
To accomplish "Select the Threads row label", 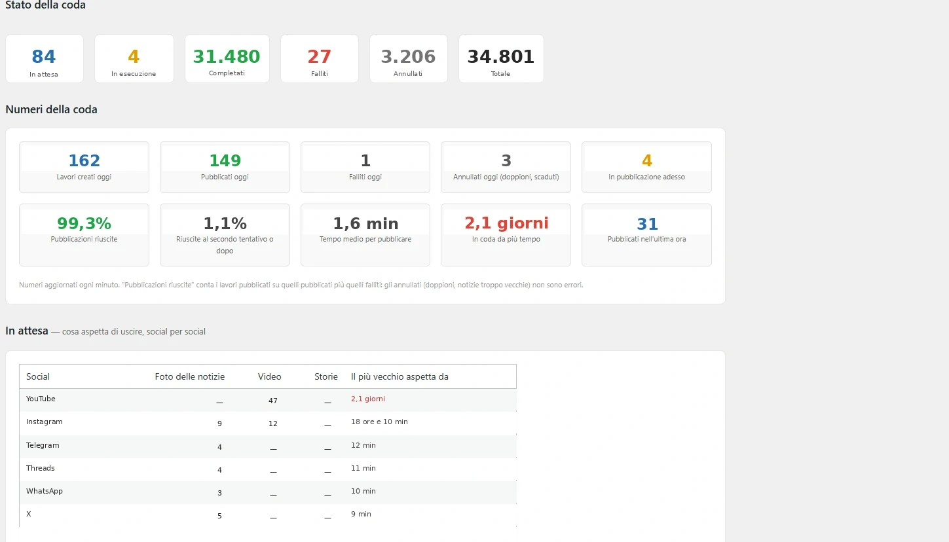I will tap(41, 468).
